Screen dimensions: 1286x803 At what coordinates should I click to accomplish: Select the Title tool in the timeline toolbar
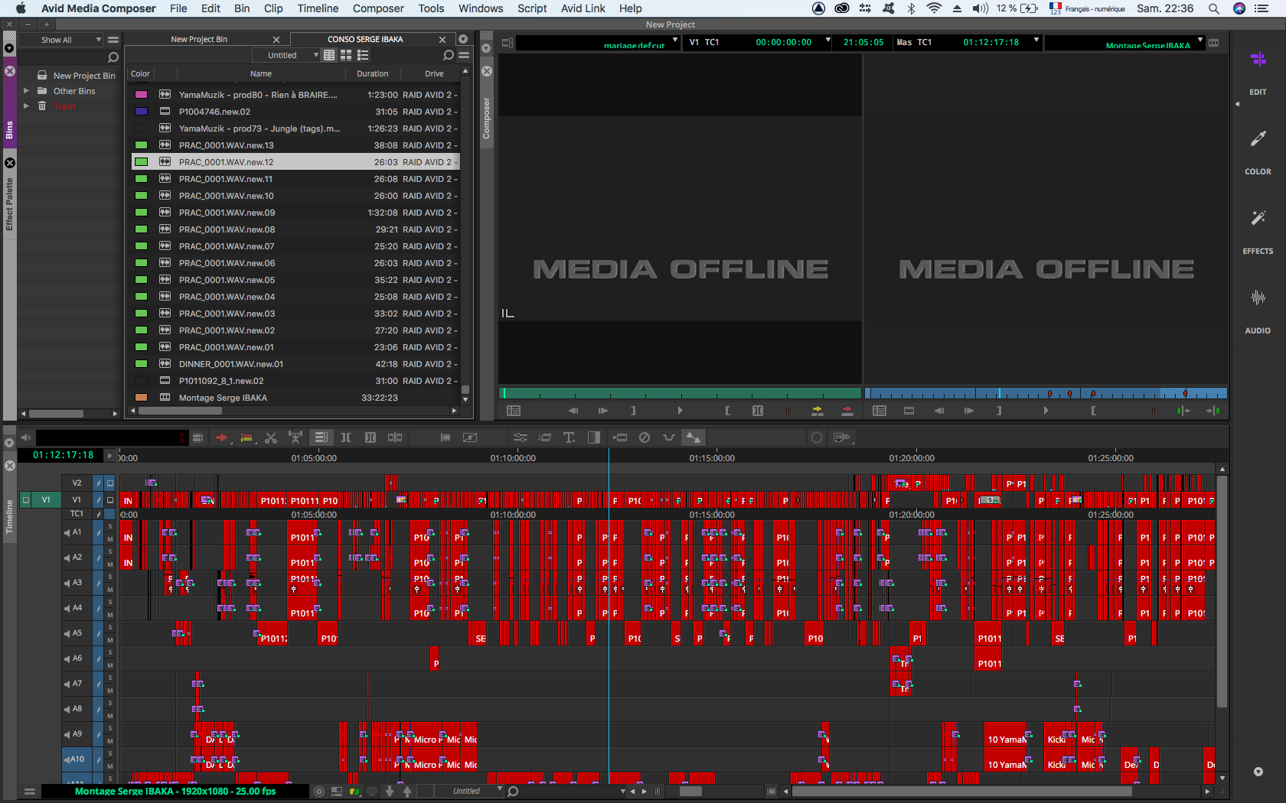pos(569,437)
